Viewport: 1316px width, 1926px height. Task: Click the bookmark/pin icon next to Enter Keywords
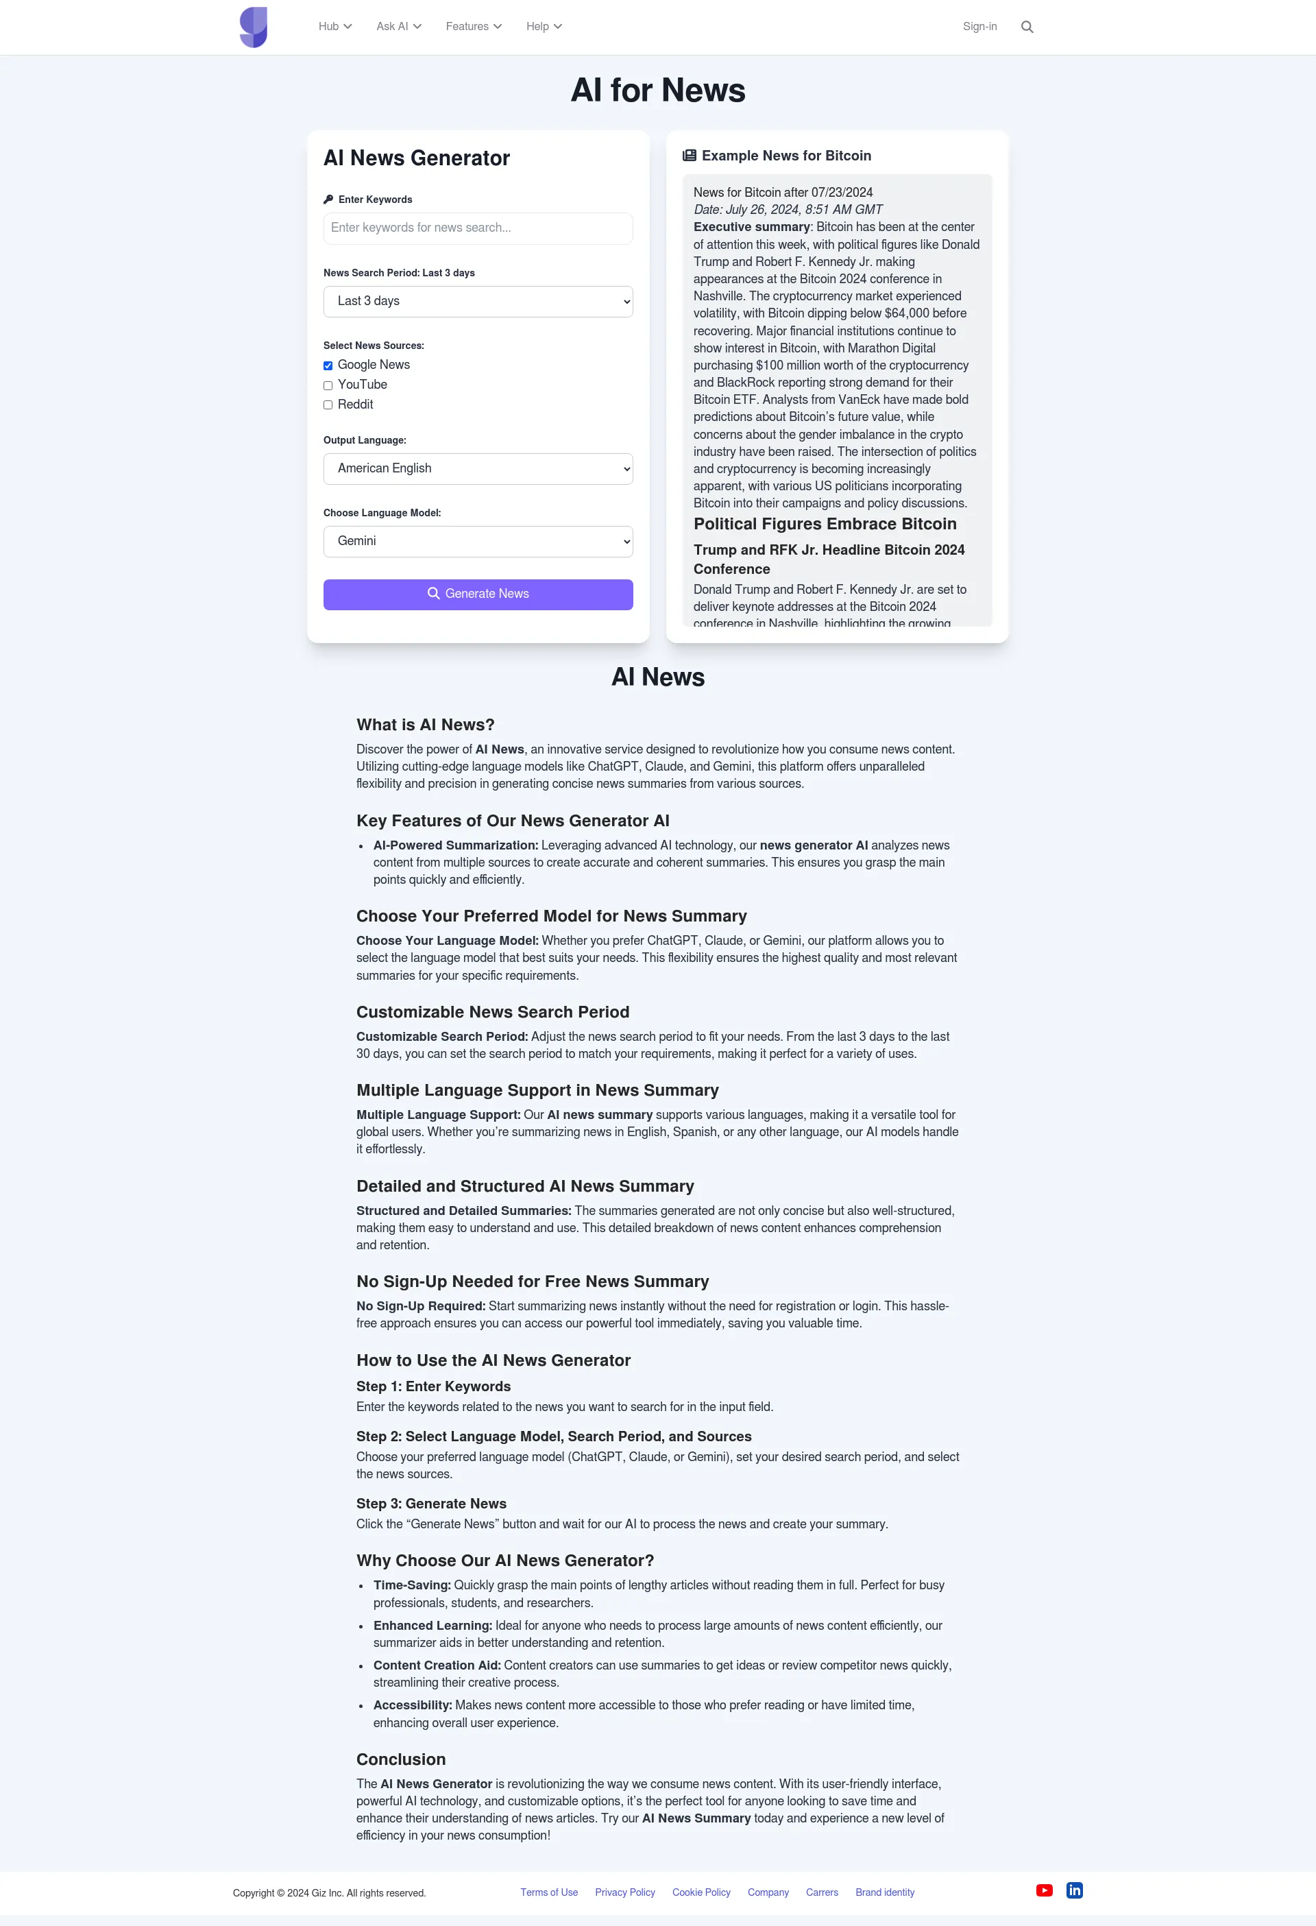[328, 199]
